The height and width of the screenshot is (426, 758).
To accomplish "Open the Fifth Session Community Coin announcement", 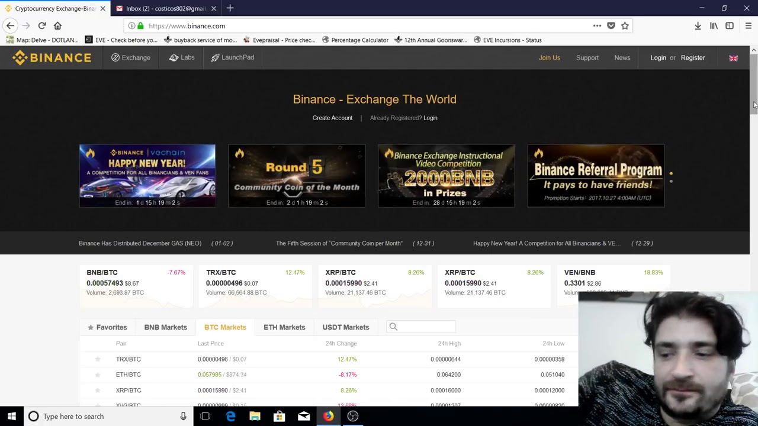I will [339, 243].
